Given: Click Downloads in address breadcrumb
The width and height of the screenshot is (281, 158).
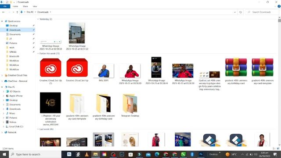Looking at the screenshot, I should (x=43, y=12).
